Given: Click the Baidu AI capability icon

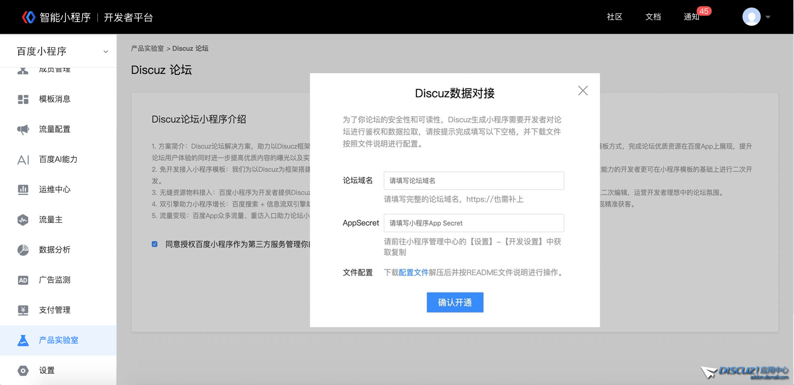Looking at the screenshot, I should 23,160.
